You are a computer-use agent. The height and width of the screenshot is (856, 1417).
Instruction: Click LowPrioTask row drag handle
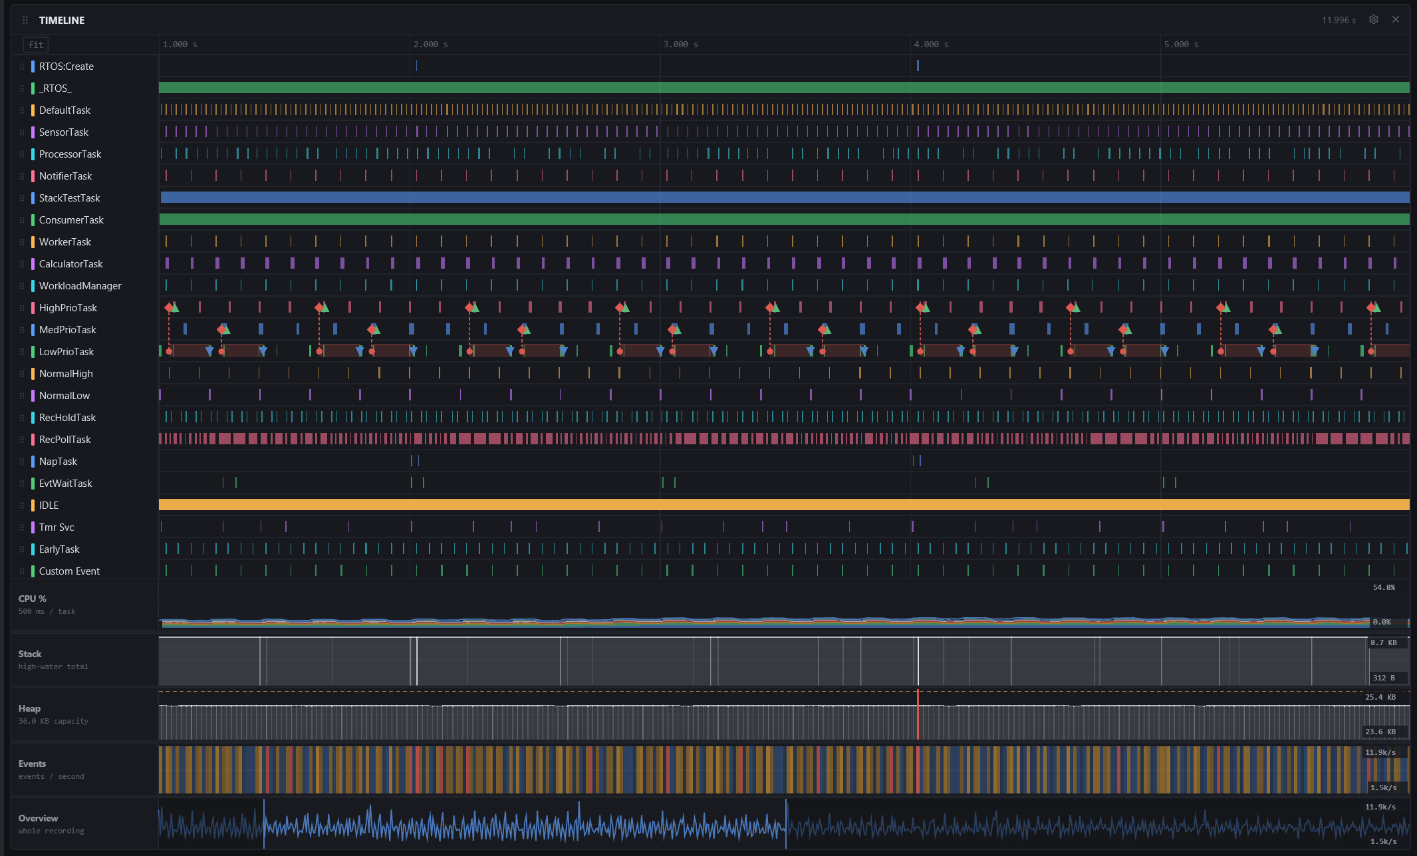[x=22, y=352]
